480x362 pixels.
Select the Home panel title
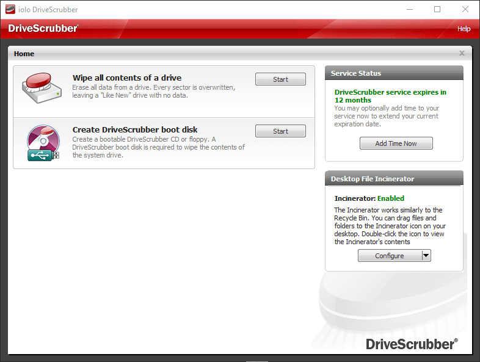point(24,54)
